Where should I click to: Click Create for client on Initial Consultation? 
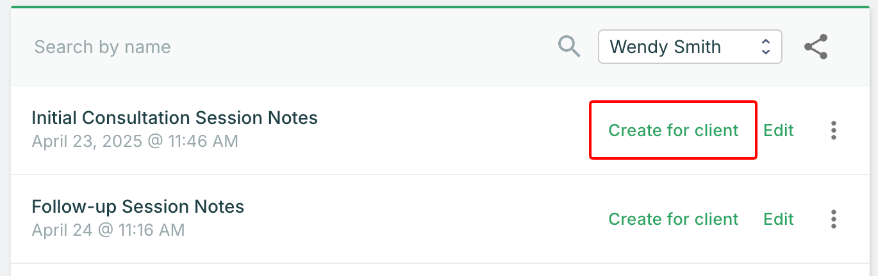click(673, 130)
